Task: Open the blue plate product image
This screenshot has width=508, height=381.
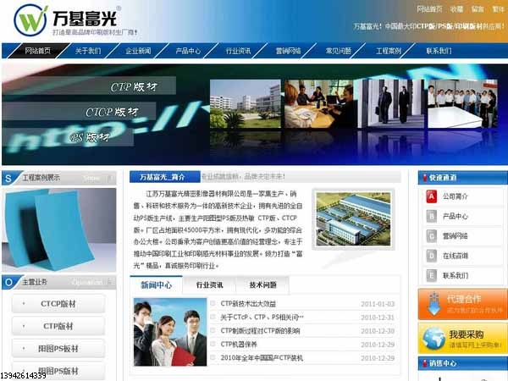Action: (x=59, y=229)
